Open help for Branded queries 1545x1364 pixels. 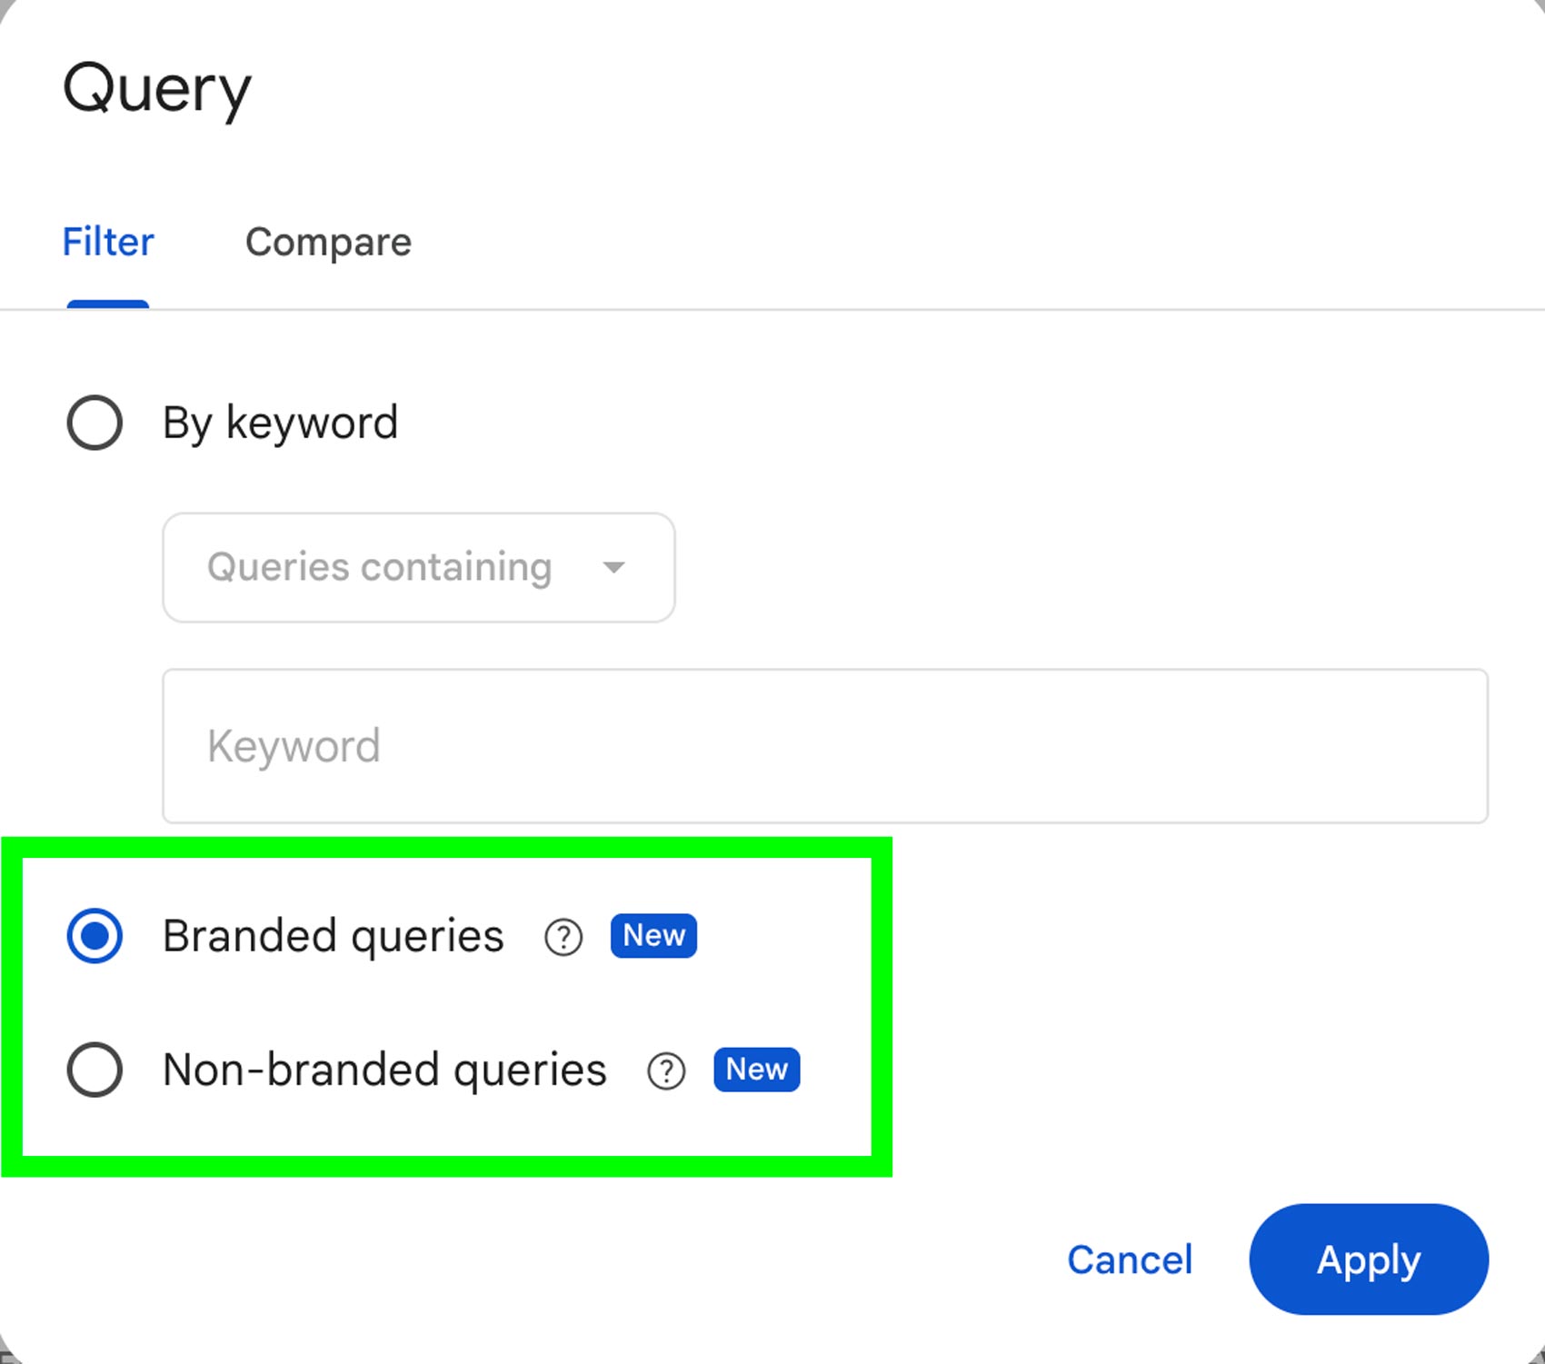[563, 937]
